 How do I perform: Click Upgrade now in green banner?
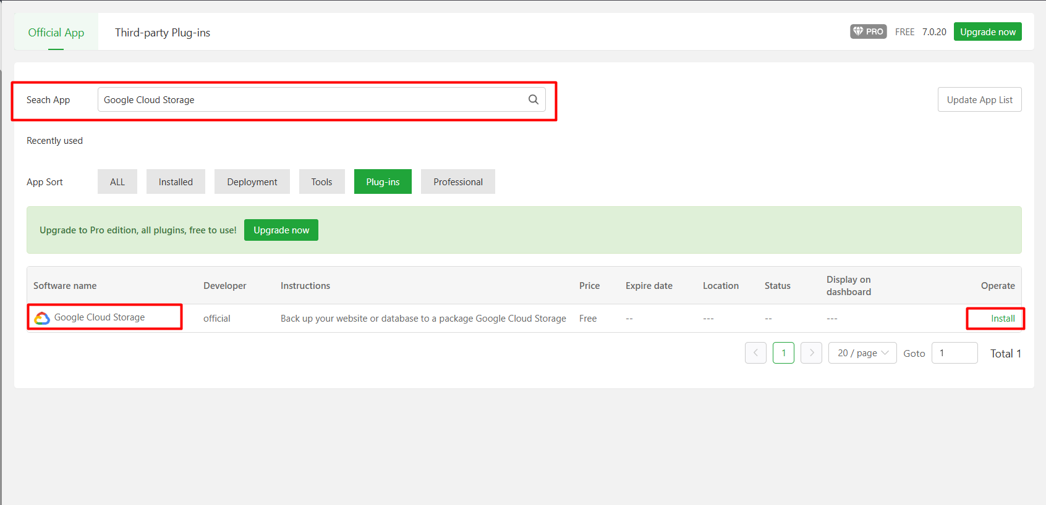(x=281, y=230)
